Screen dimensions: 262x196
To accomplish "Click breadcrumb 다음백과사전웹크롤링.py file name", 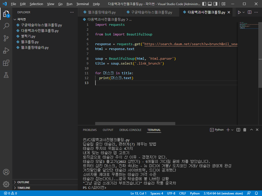I will tap(106, 20).
